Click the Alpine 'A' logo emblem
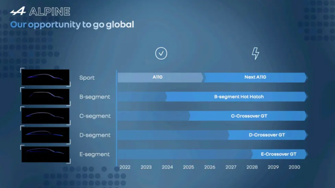The image size is (335, 188). (18, 12)
